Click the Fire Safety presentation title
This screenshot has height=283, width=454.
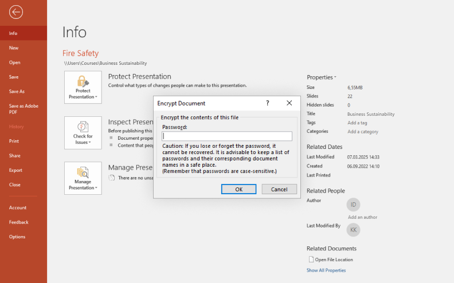80,53
